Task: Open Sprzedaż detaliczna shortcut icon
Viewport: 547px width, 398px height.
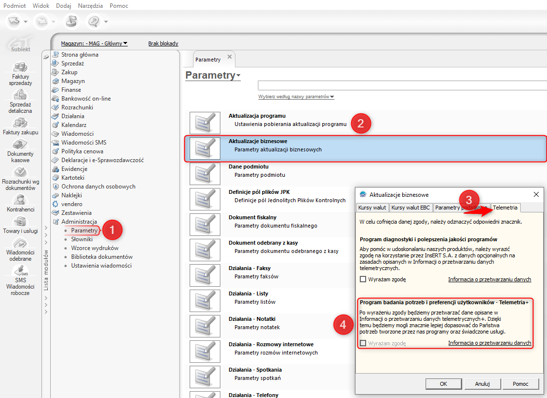Action: click(20, 95)
